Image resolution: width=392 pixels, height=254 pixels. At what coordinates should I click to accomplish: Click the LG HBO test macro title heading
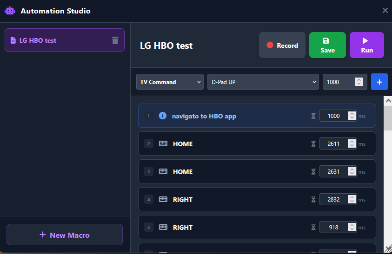pyautogui.click(x=166, y=46)
